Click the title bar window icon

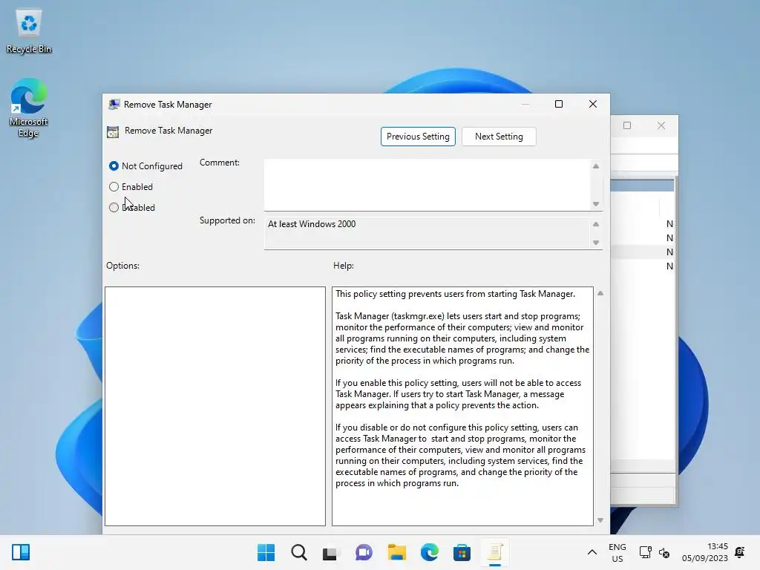(x=114, y=104)
